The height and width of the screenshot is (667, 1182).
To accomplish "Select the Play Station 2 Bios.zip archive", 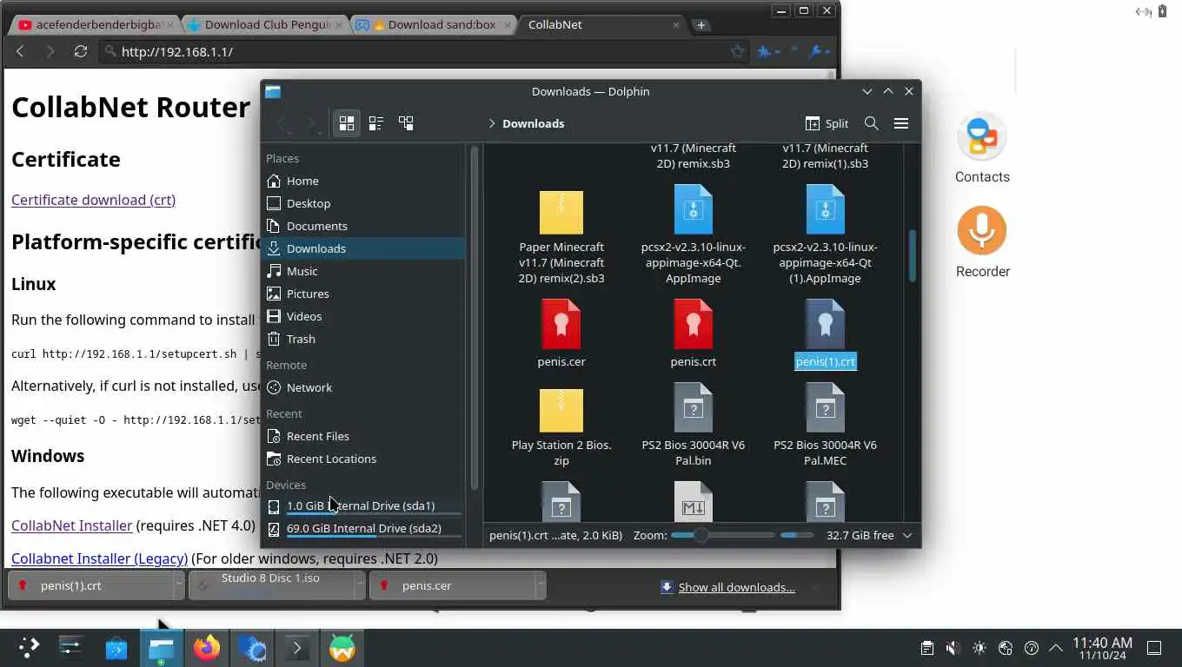I will click(x=561, y=411).
